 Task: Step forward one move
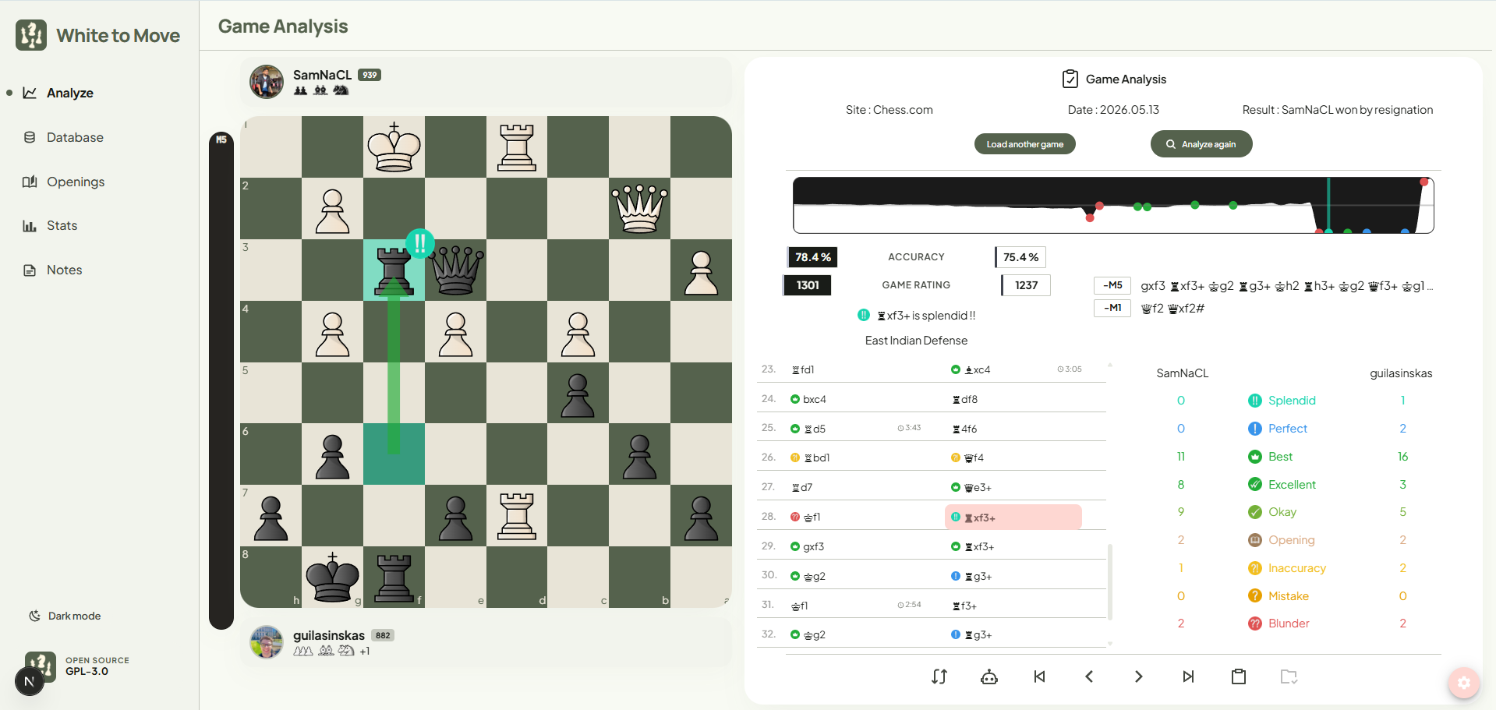(x=1139, y=676)
